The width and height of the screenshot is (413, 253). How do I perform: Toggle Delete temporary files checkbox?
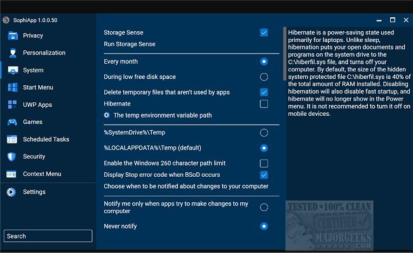pyautogui.click(x=264, y=92)
